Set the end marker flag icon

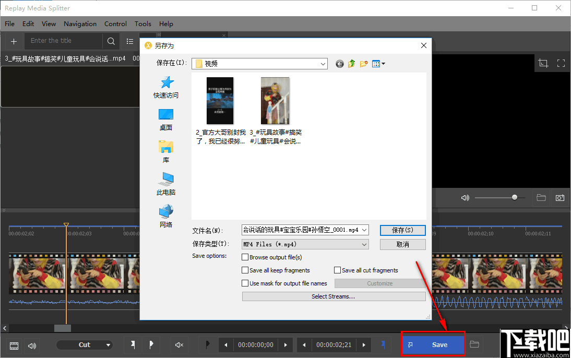click(x=151, y=345)
